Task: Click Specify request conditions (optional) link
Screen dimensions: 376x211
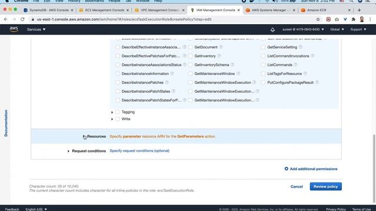Action: pyautogui.click(x=139, y=151)
